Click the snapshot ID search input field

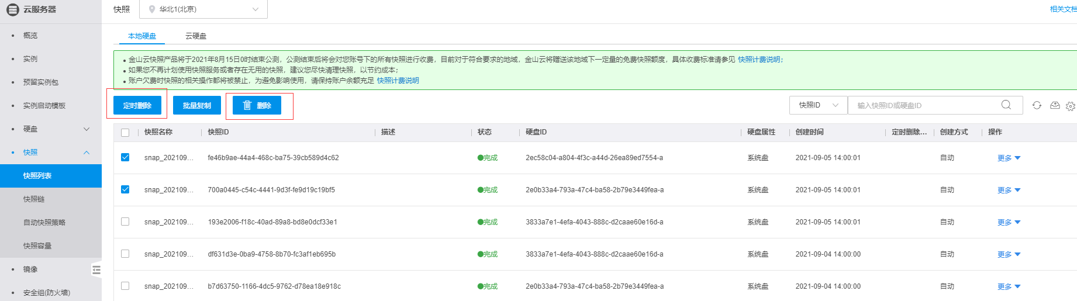coord(927,105)
